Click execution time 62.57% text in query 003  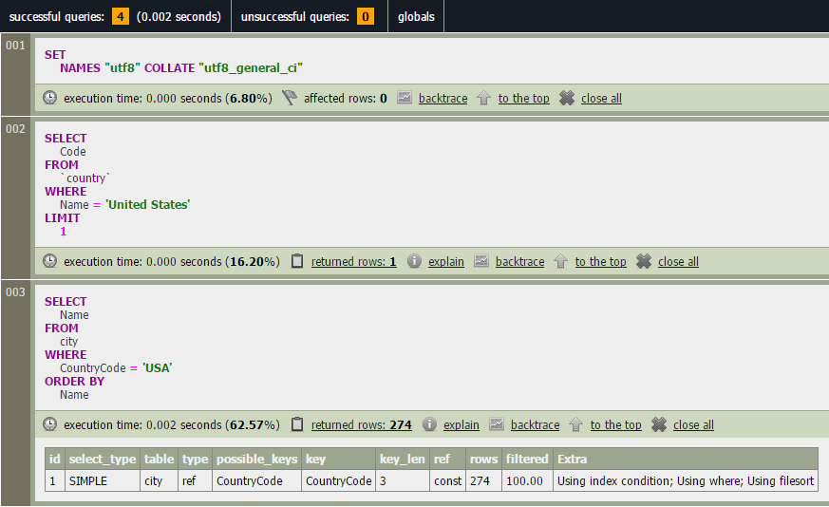[172, 425]
